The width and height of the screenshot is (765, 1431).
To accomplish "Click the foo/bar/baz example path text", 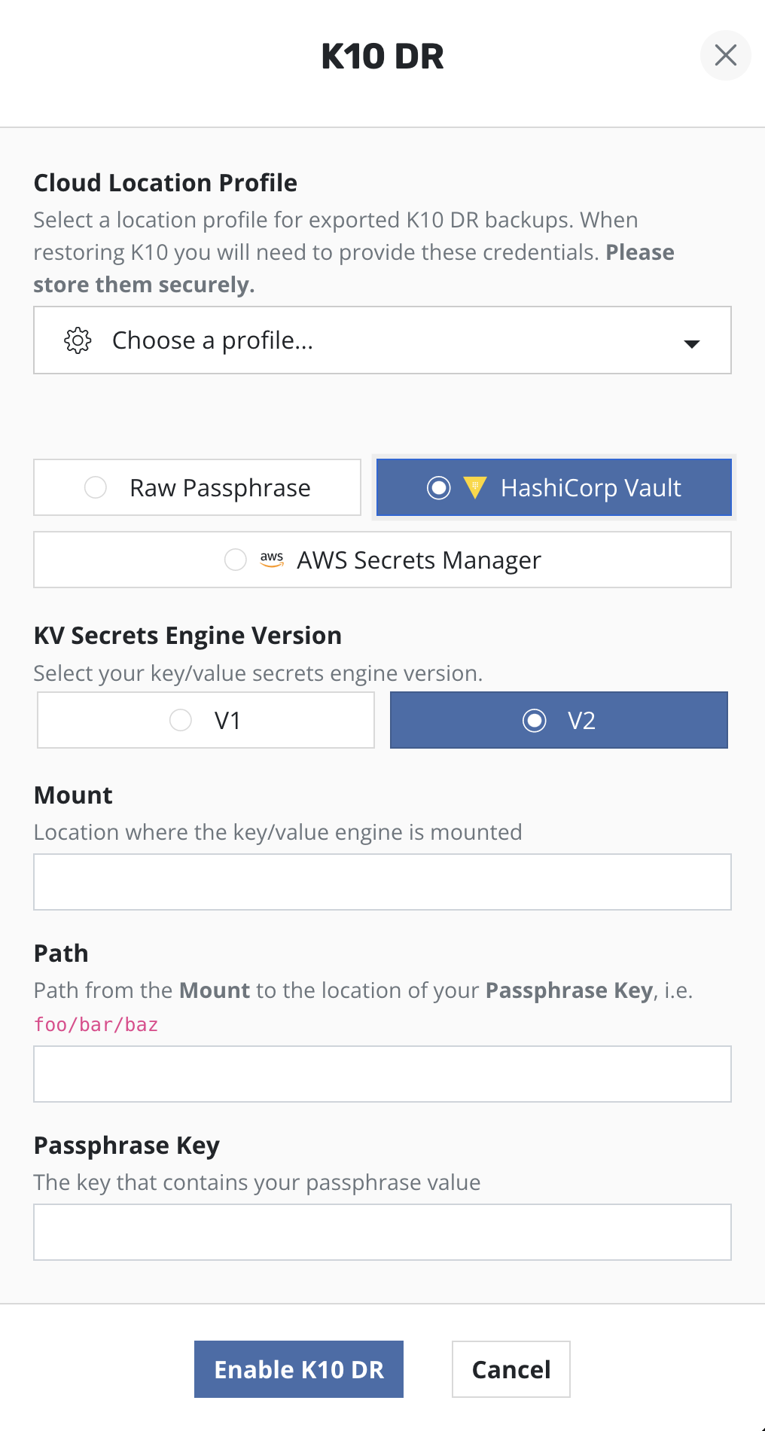I will [x=96, y=1025].
